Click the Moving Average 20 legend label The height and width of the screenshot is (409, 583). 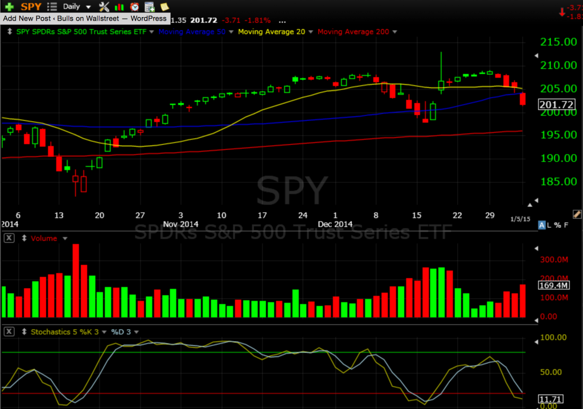(272, 32)
